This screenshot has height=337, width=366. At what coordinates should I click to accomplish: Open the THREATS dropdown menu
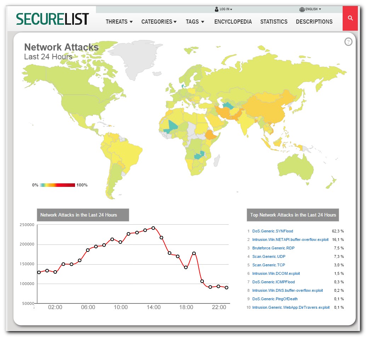click(119, 22)
